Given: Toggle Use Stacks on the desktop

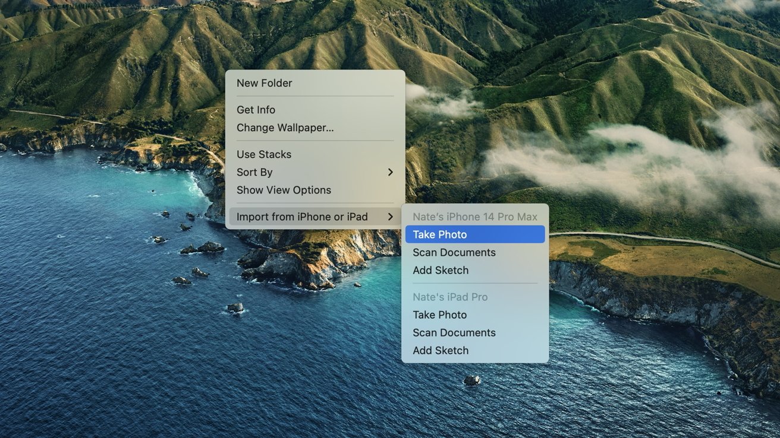Looking at the screenshot, I should pyautogui.click(x=264, y=154).
